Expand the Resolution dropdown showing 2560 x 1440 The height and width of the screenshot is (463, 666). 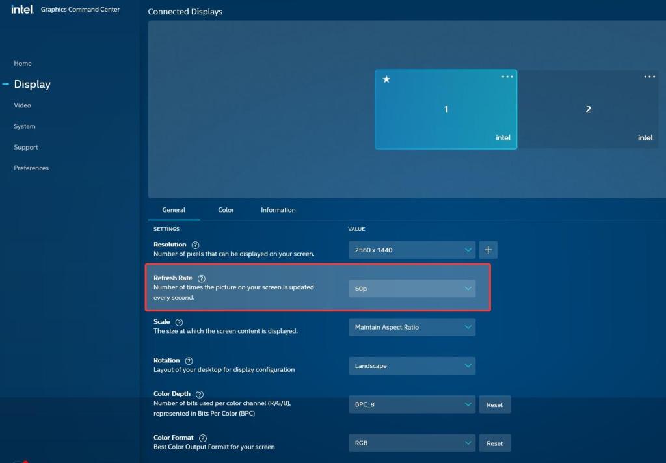point(412,250)
